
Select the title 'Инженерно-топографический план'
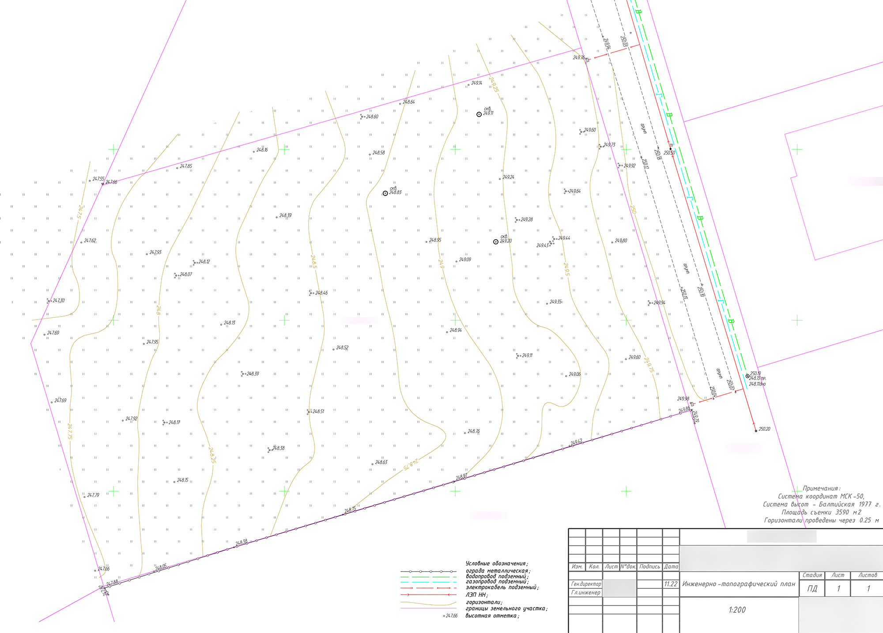[x=739, y=584]
